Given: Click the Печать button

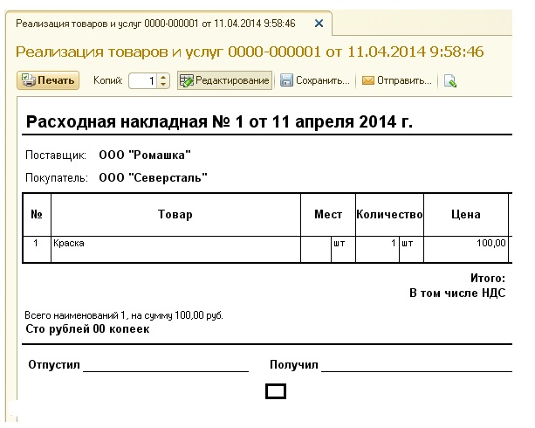Looking at the screenshot, I should click(x=48, y=80).
